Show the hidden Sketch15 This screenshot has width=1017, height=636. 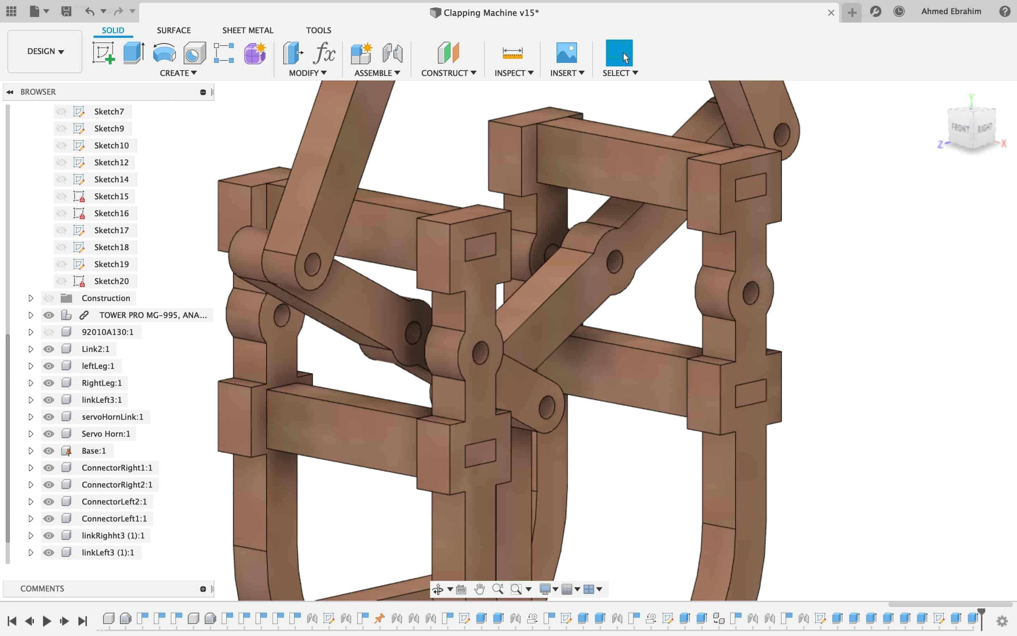(61, 196)
